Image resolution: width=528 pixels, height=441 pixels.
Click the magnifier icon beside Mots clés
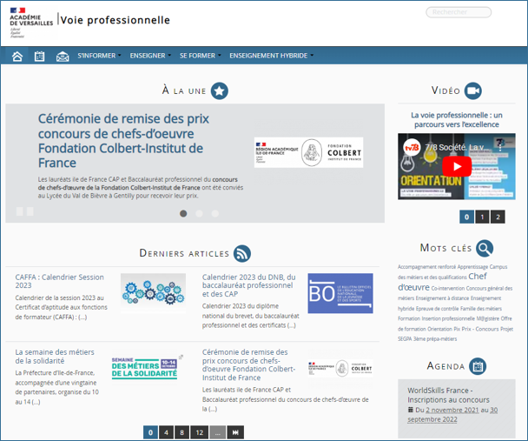pos(484,248)
